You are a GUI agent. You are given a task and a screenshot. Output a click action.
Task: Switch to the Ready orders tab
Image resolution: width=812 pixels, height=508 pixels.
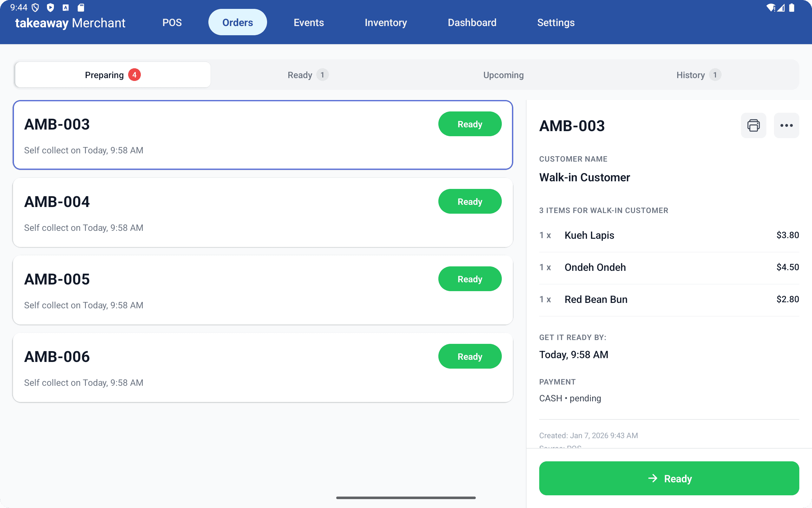point(308,75)
